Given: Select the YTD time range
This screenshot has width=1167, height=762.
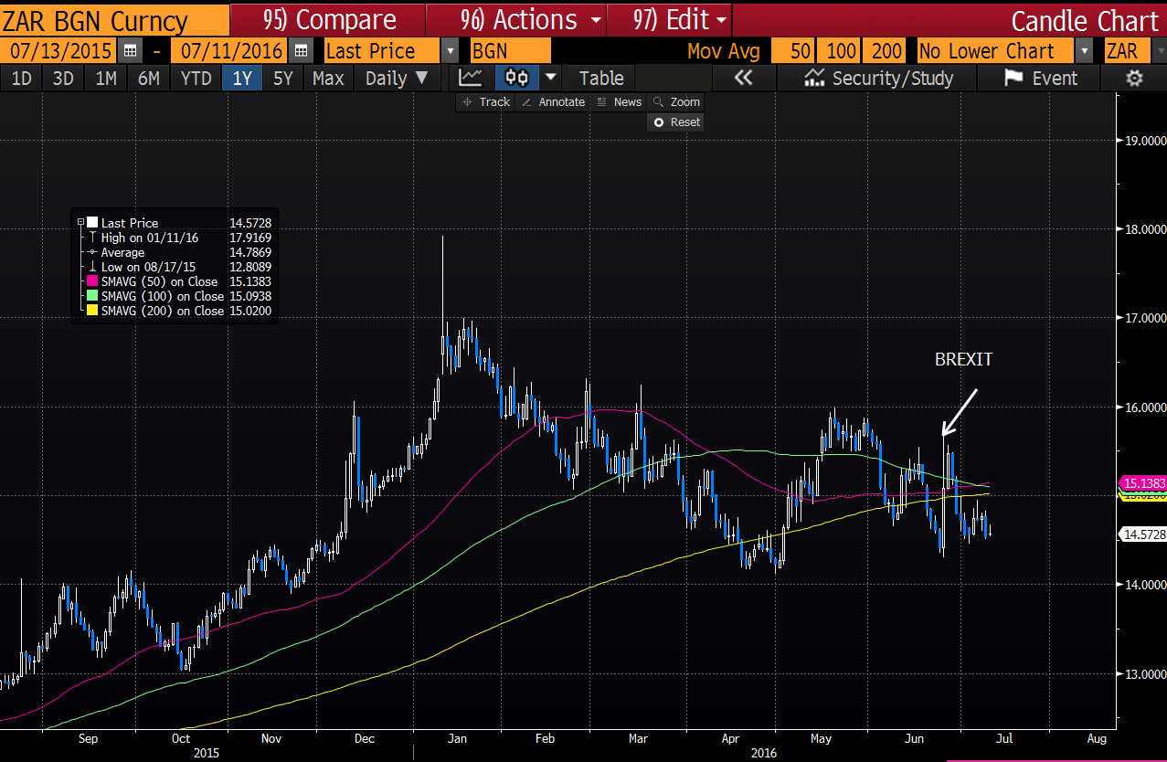Looking at the screenshot, I should click(196, 79).
